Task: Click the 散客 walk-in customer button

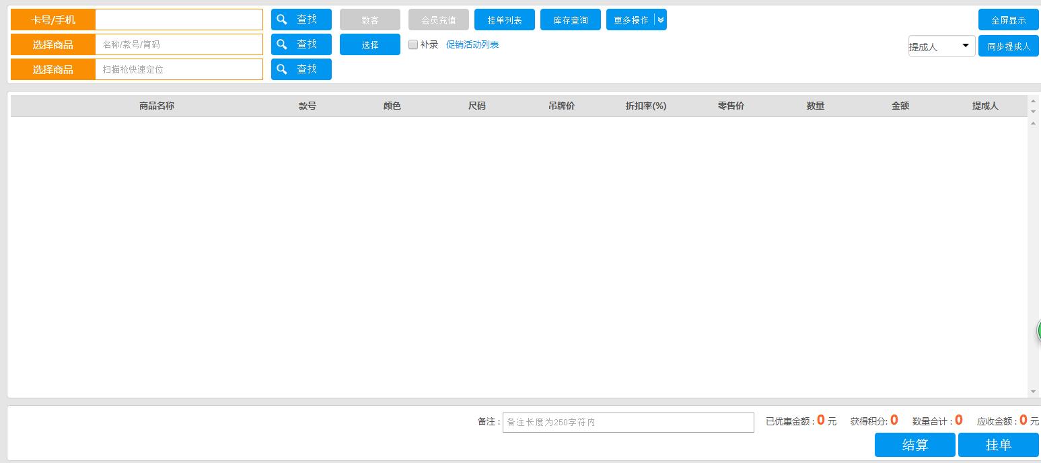Action: coord(369,20)
